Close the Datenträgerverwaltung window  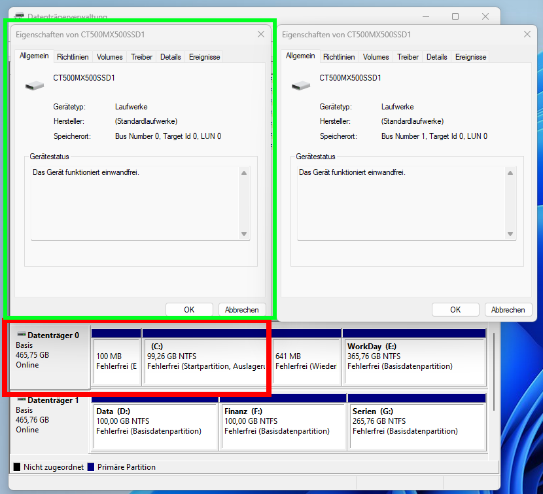pyautogui.click(x=485, y=16)
